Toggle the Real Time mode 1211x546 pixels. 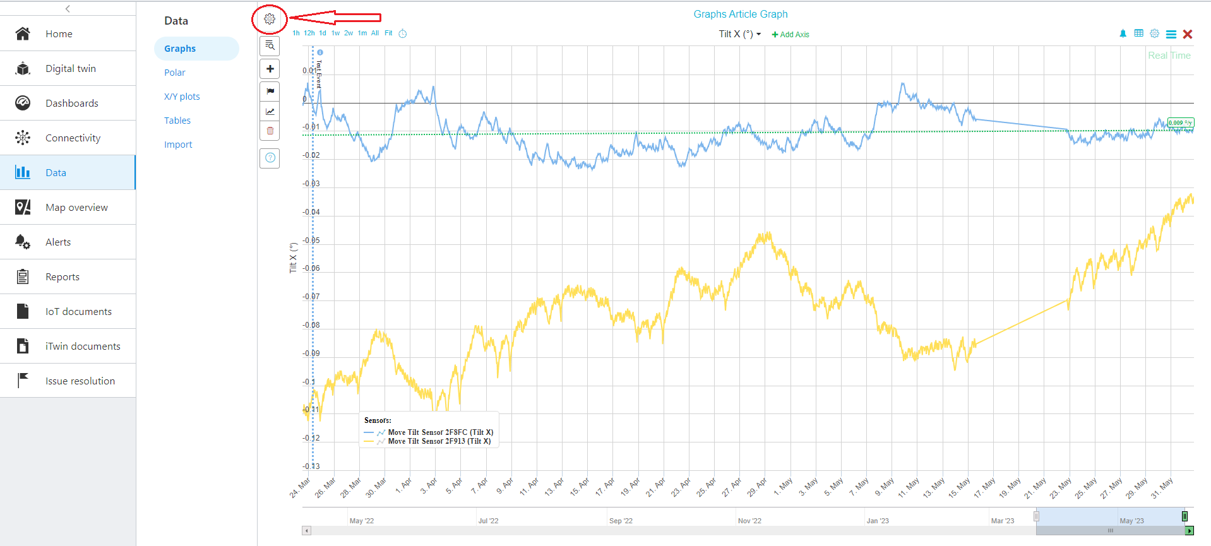[1169, 56]
